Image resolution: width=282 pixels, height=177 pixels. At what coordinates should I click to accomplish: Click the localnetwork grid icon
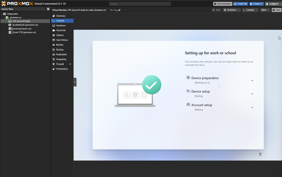(10, 25)
